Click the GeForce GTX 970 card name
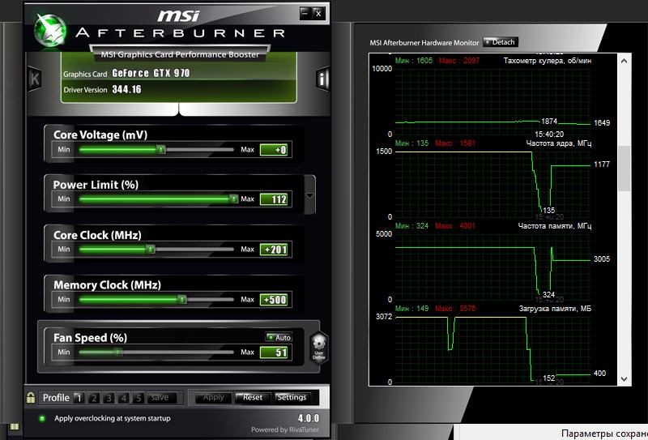Viewport: 648px width, 440px height. click(151, 73)
